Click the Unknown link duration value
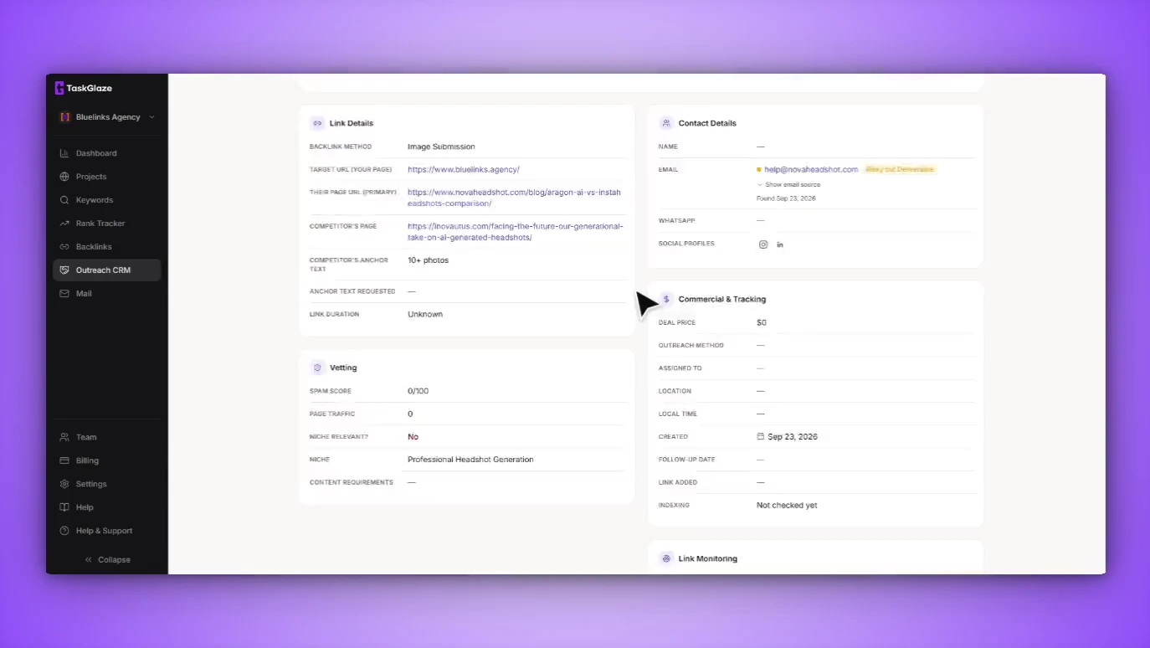The width and height of the screenshot is (1150, 648). point(425,314)
